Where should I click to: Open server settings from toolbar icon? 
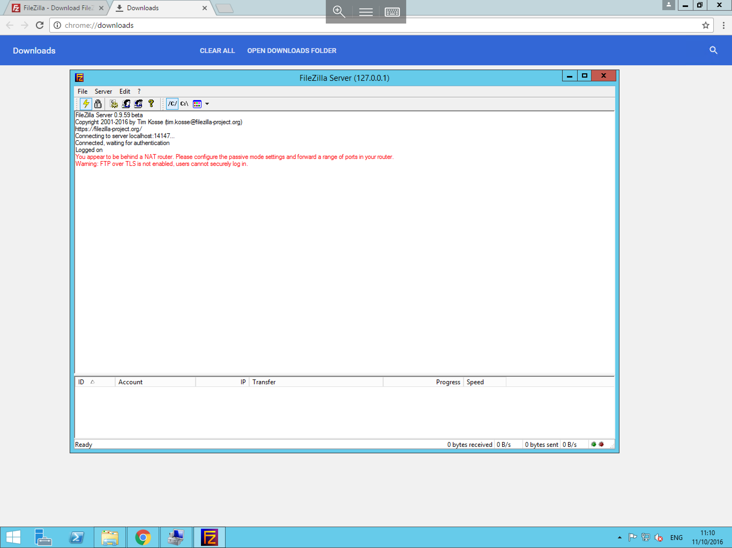click(114, 104)
